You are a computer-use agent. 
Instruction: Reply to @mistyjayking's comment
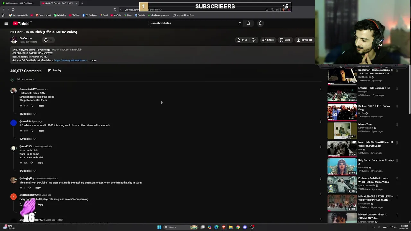tap(38, 188)
